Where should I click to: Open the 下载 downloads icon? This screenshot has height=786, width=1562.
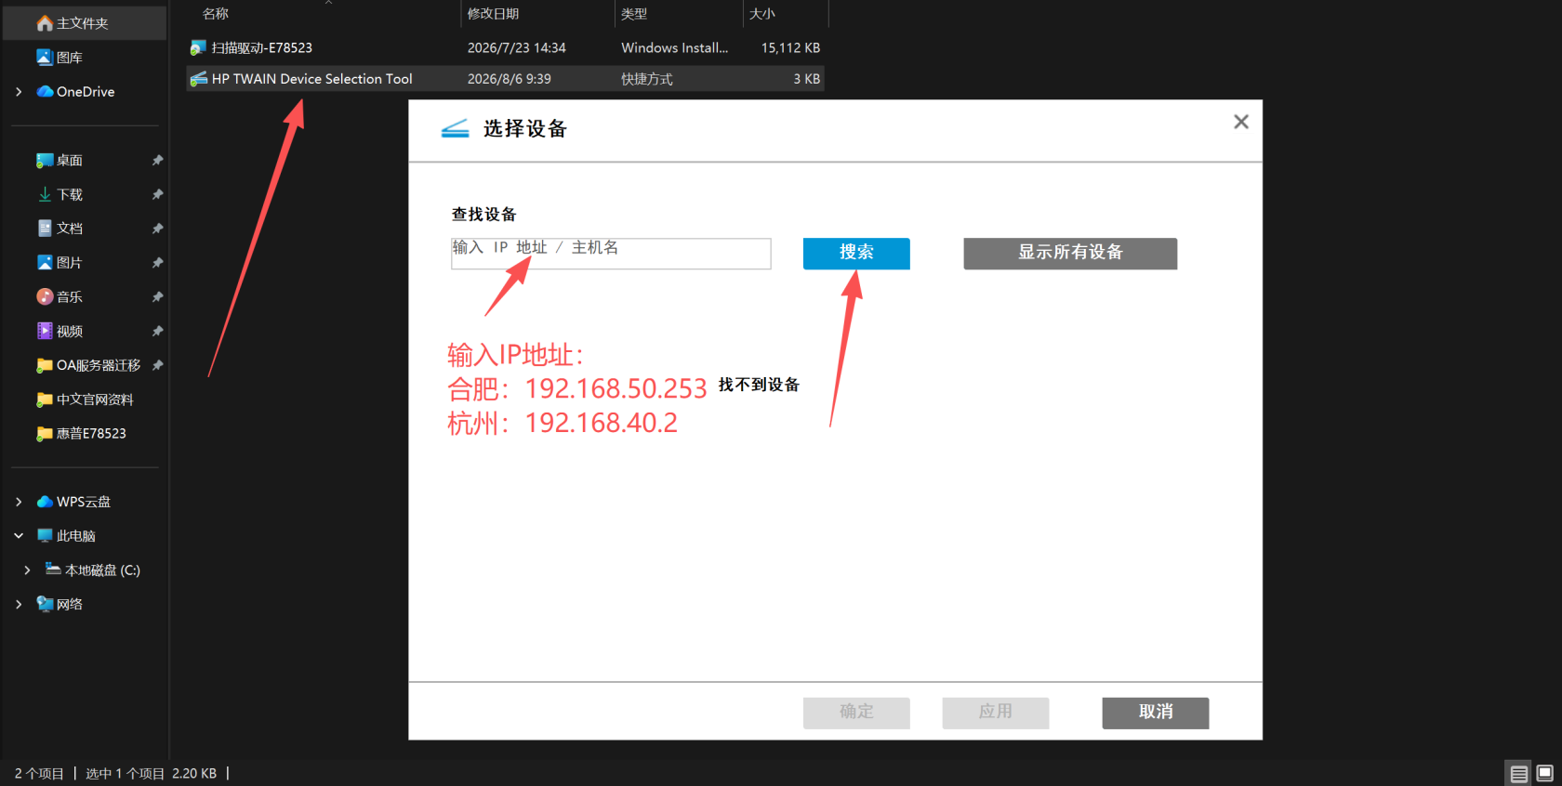pos(45,194)
